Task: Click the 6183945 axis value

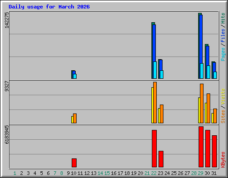Action: 7,135
